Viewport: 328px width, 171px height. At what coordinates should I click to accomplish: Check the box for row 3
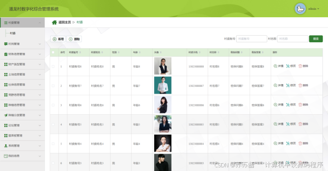pos(53,105)
